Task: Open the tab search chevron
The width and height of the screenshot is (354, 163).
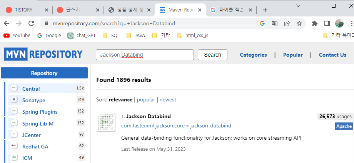Action: [x=298, y=6]
